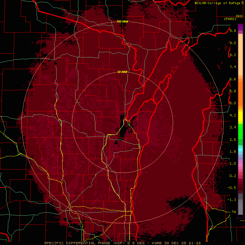Select the 8.2 value on the color scale
245x245 pixels.
(233, 55)
